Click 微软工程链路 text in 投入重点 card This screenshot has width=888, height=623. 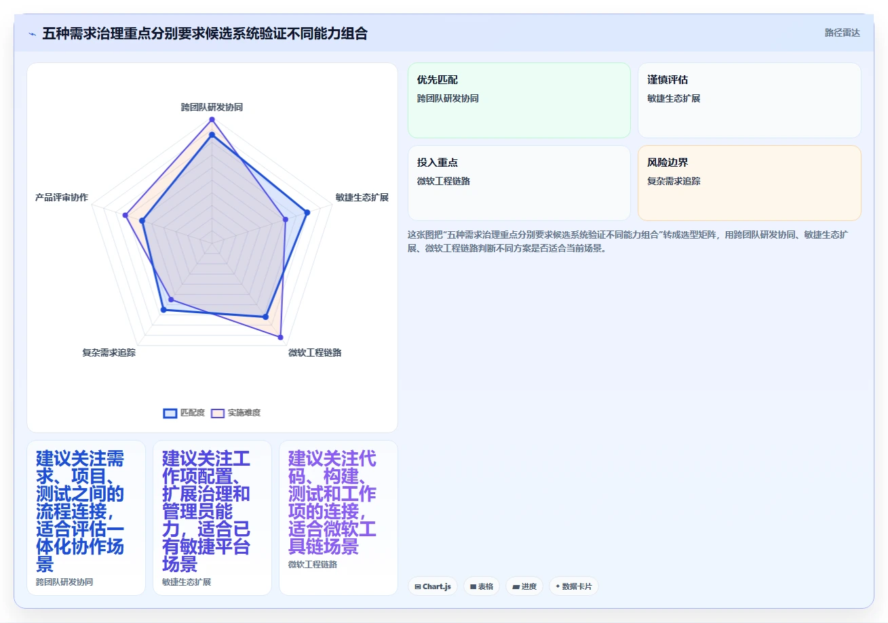pyautogui.click(x=444, y=181)
